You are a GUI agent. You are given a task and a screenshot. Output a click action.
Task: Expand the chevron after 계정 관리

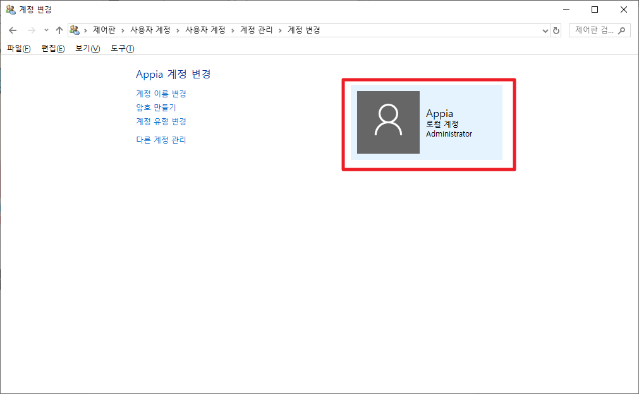[280, 30]
